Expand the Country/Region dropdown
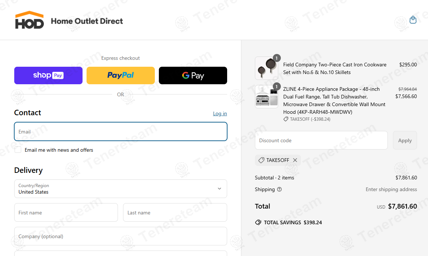 click(x=121, y=189)
